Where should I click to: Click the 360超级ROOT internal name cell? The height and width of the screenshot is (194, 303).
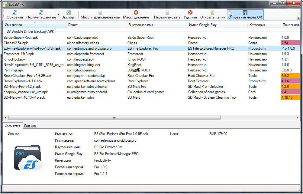coord(139,70)
